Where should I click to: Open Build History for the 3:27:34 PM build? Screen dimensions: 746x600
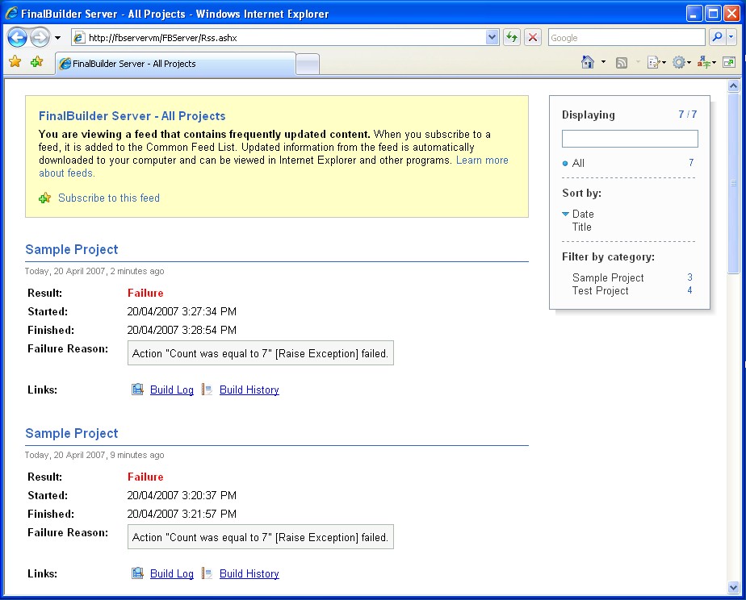[x=249, y=390]
